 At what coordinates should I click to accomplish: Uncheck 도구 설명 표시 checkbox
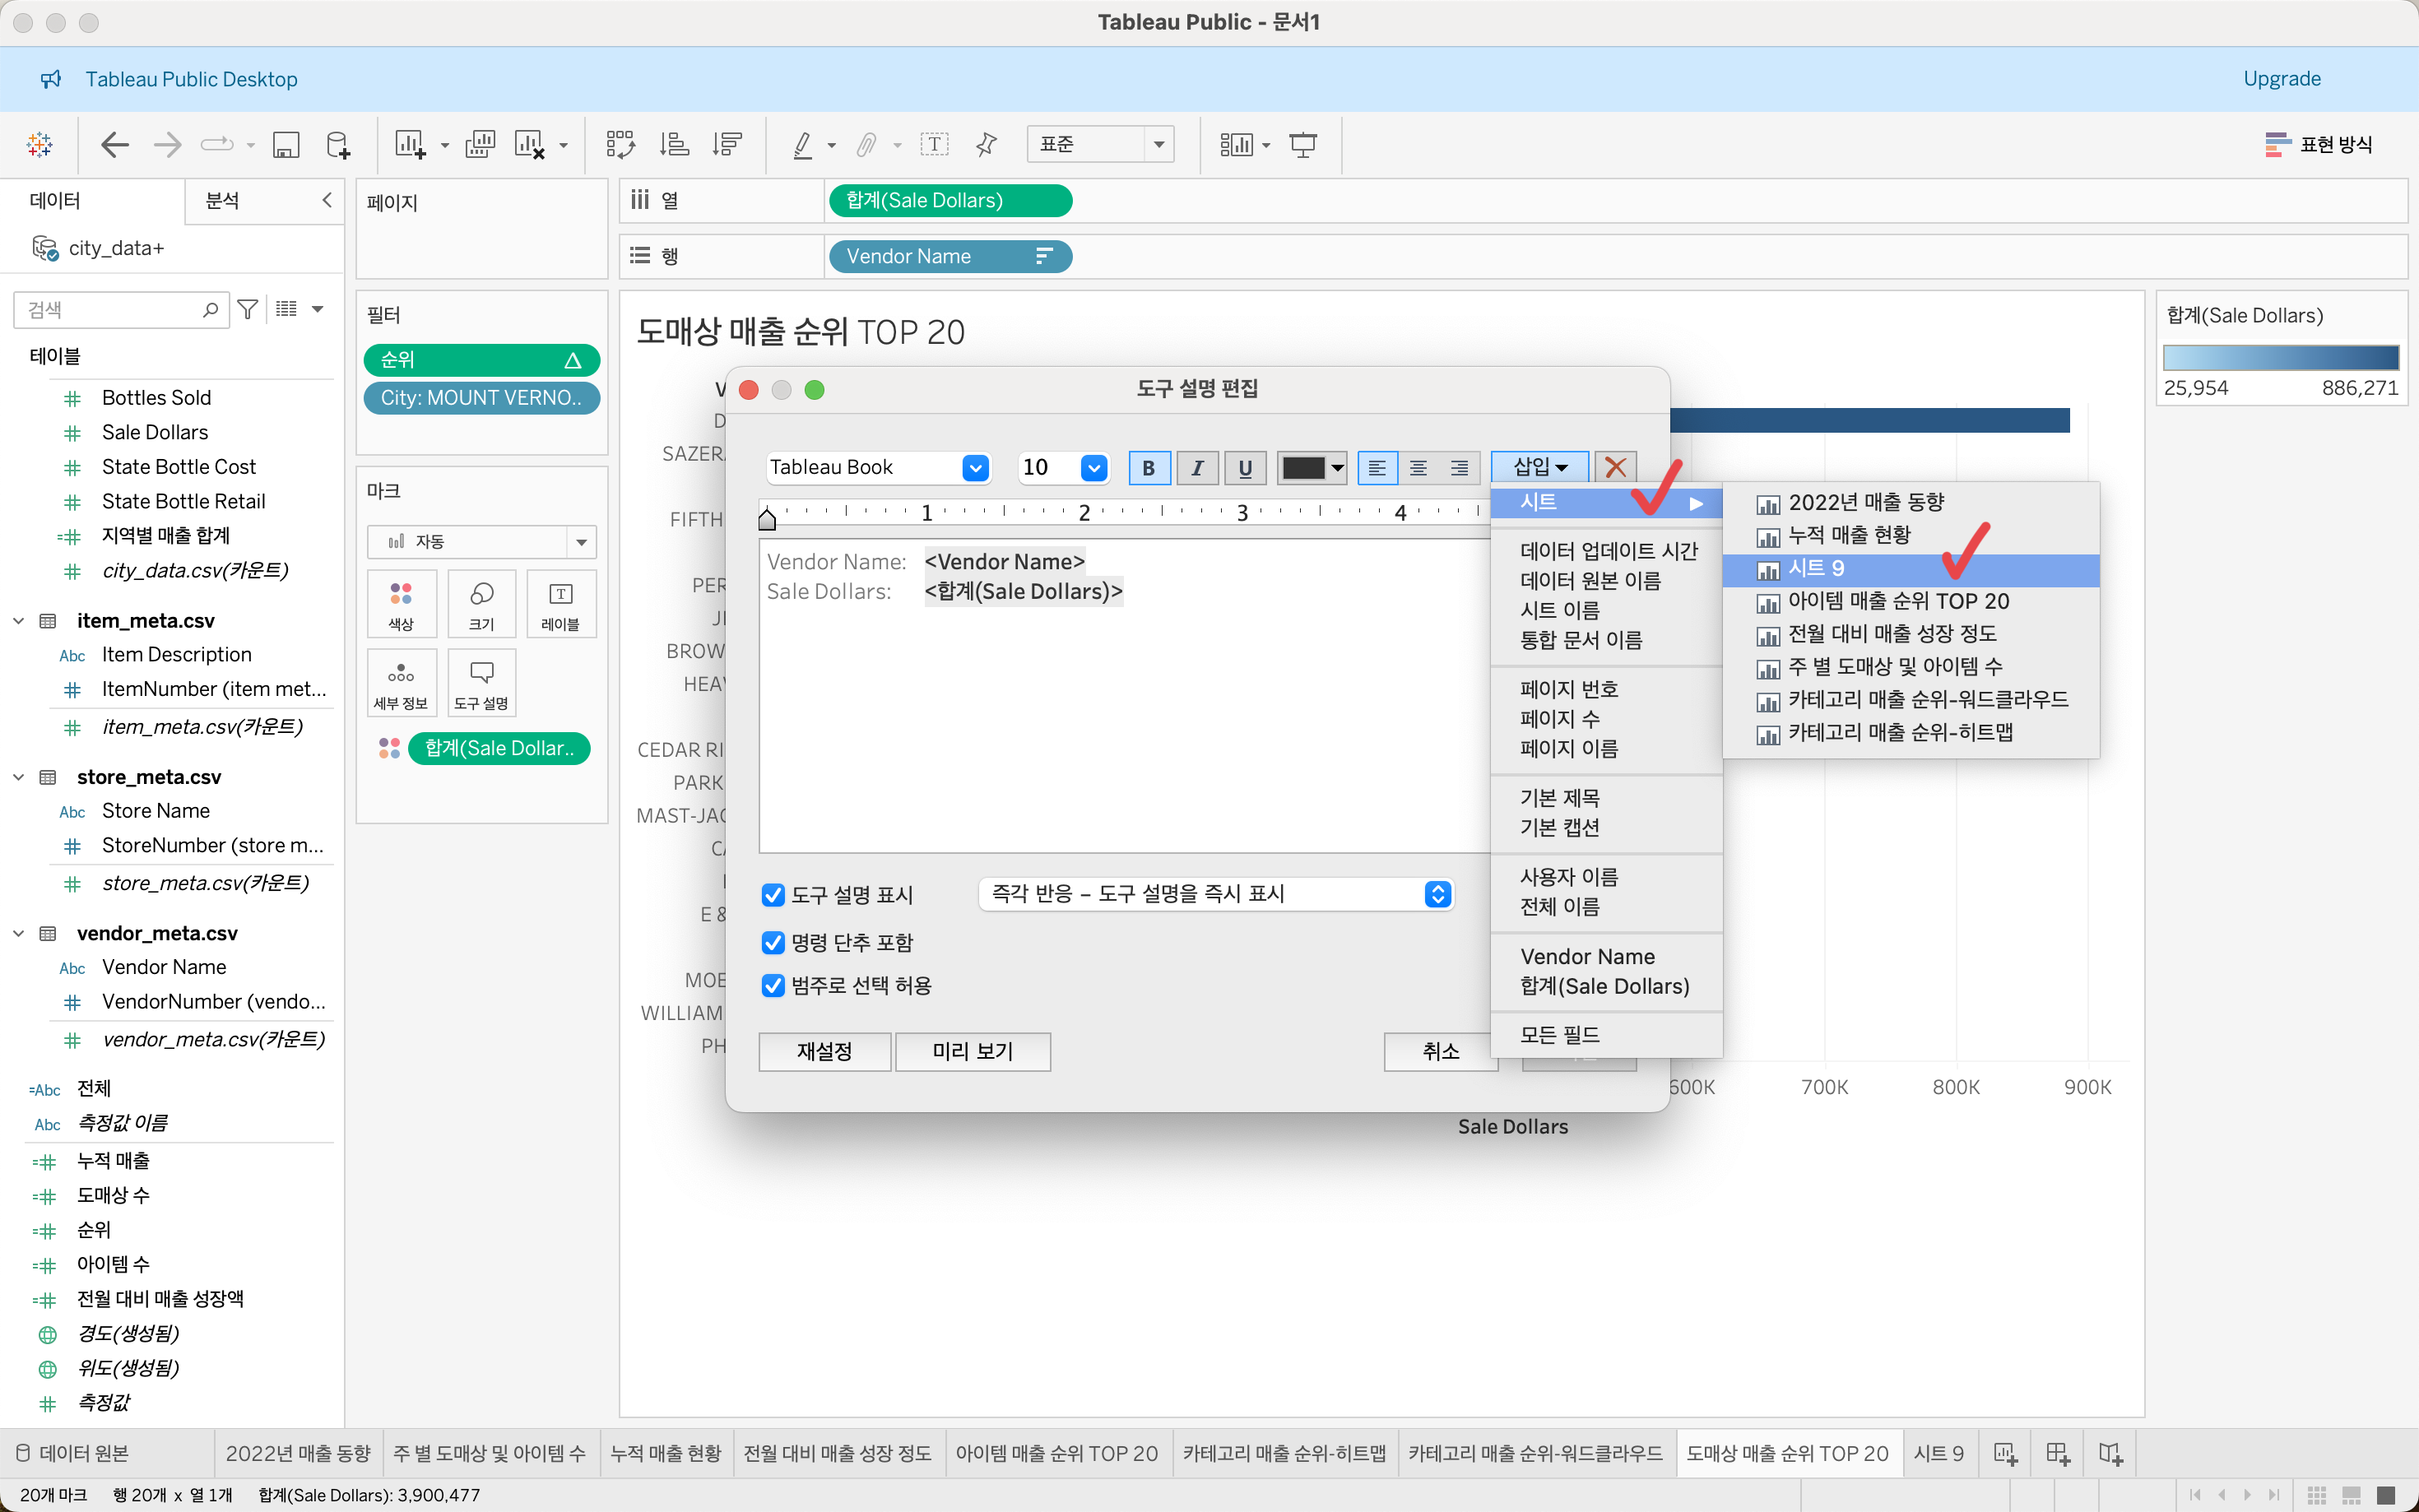click(773, 895)
